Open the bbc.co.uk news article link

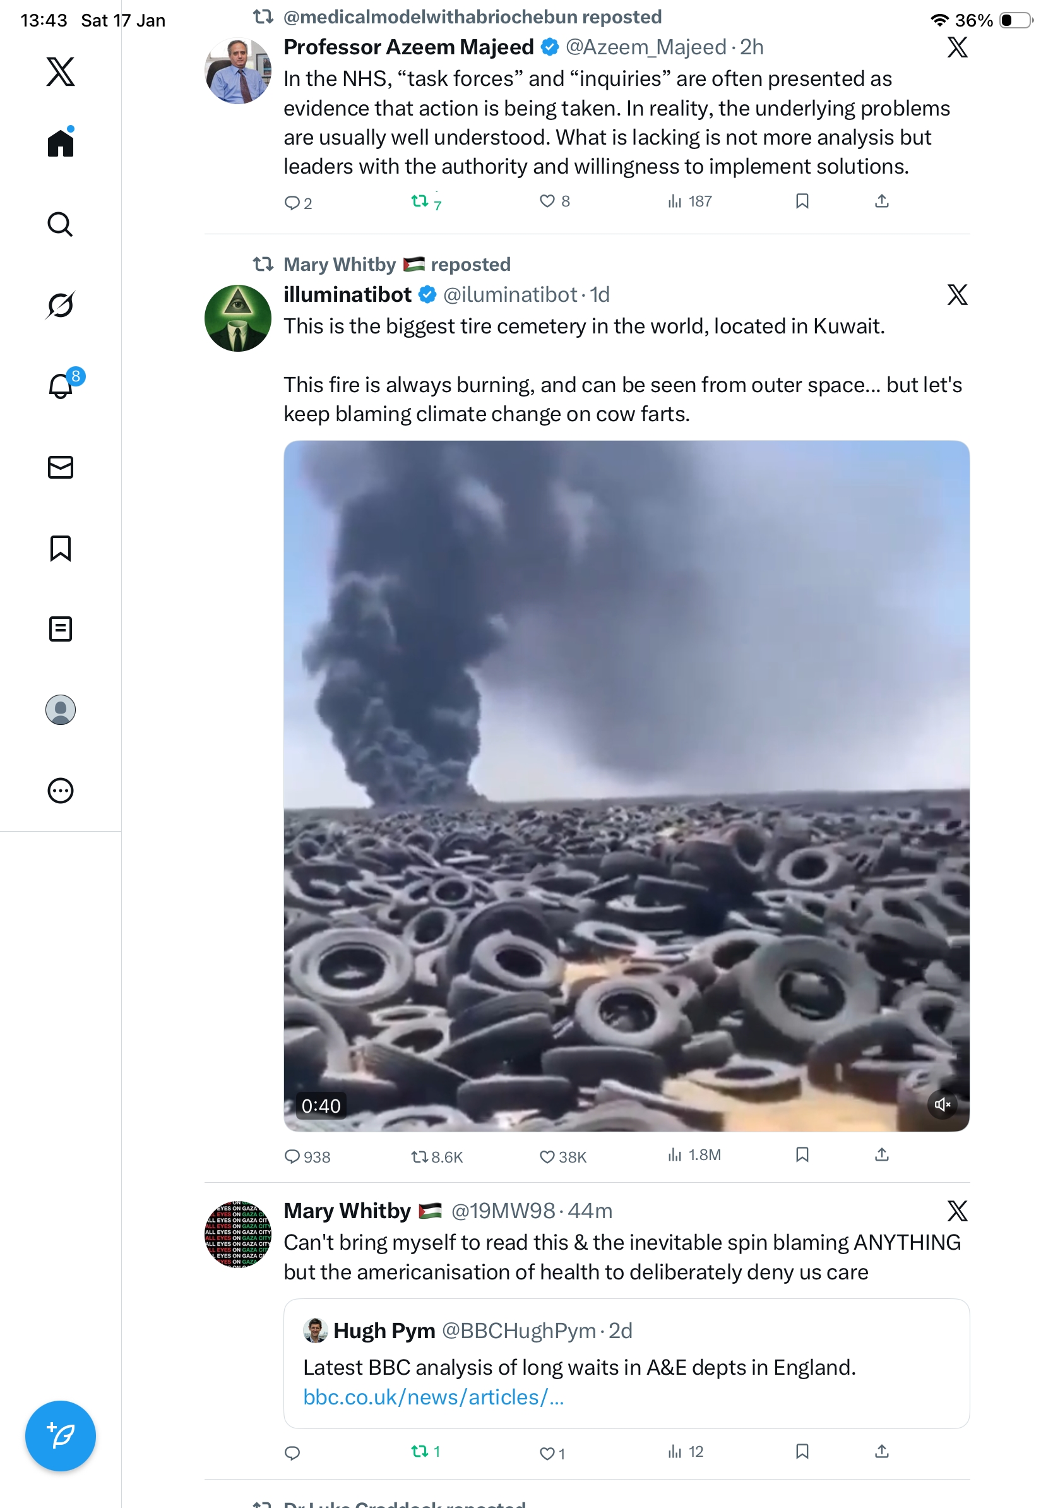tap(433, 1396)
